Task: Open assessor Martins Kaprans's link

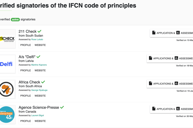Action: coord(39,65)
